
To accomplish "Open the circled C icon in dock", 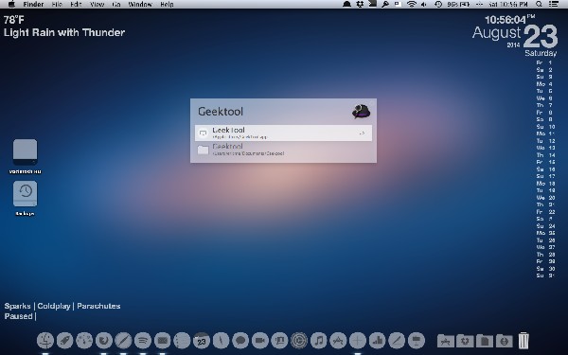I will coord(299,341).
